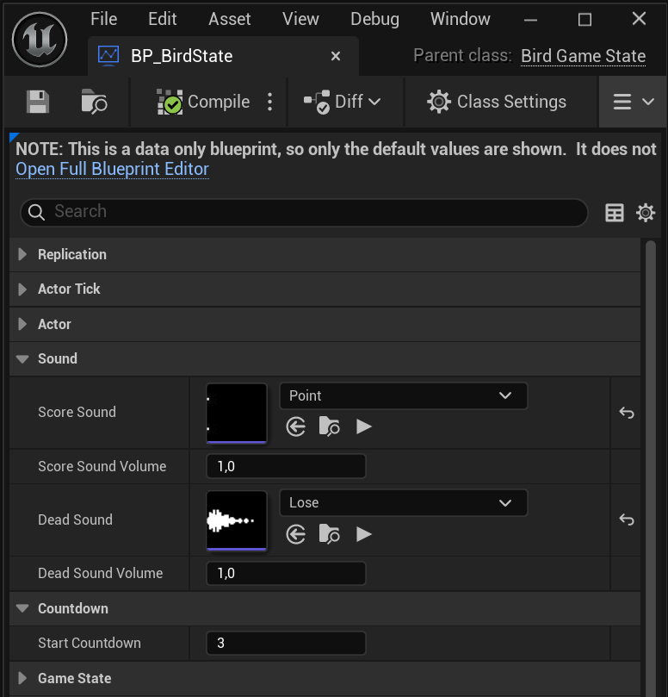Edit the Dead Sound Volume field

tap(286, 574)
